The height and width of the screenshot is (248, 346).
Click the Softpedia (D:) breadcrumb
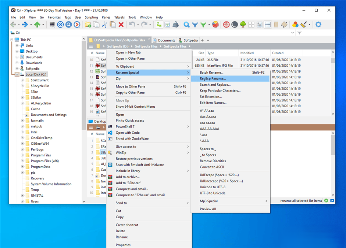click(x=118, y=47)
